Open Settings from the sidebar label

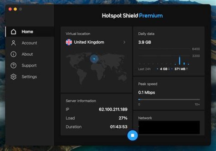29,77
